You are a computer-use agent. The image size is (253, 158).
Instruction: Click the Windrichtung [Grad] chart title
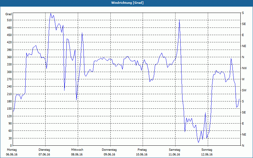point(127,3)
